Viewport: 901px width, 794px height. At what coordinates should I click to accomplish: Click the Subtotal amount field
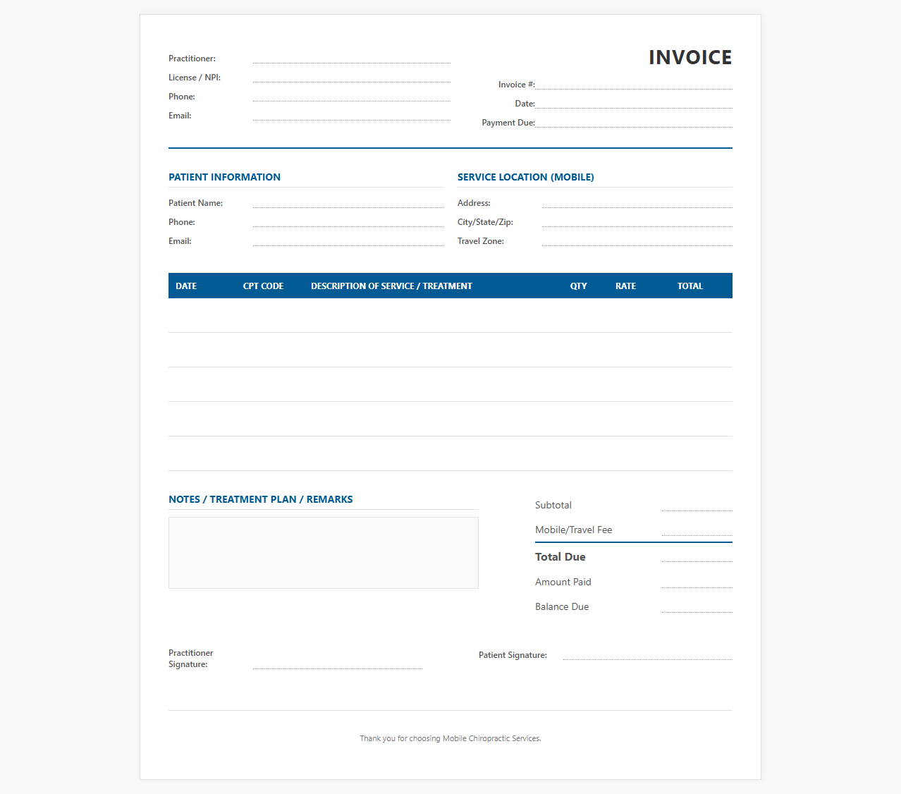697,505
